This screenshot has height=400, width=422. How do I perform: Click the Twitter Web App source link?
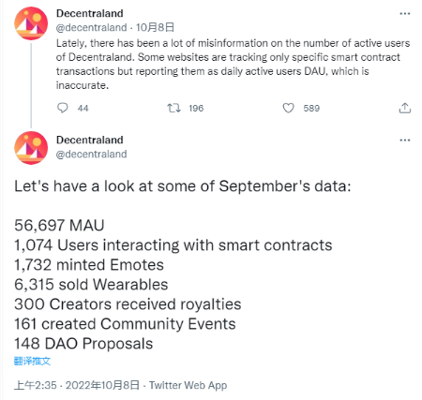tap(188, 385)
